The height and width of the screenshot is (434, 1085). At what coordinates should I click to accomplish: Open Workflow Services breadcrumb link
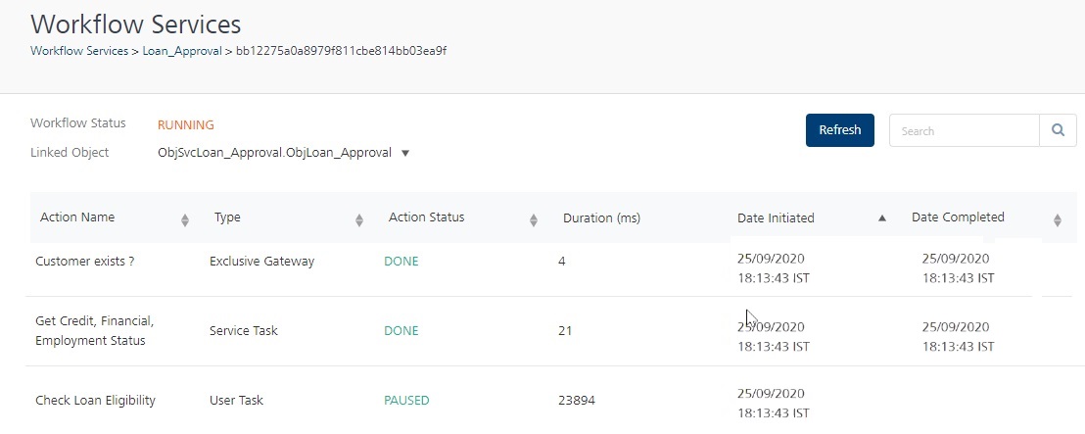[x=78, y=51]
